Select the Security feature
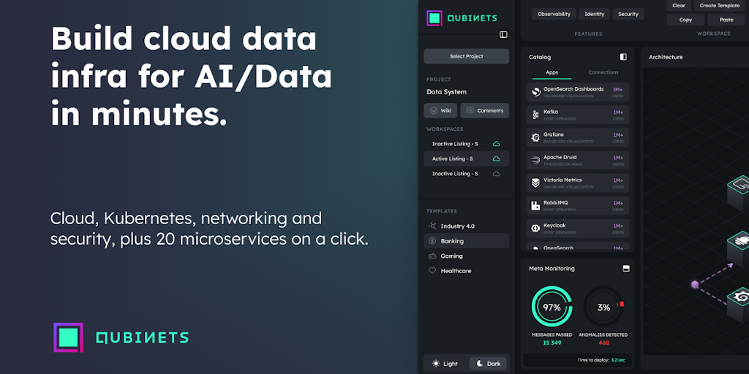This screenshot has width=749, height=374. click(628, 14)
